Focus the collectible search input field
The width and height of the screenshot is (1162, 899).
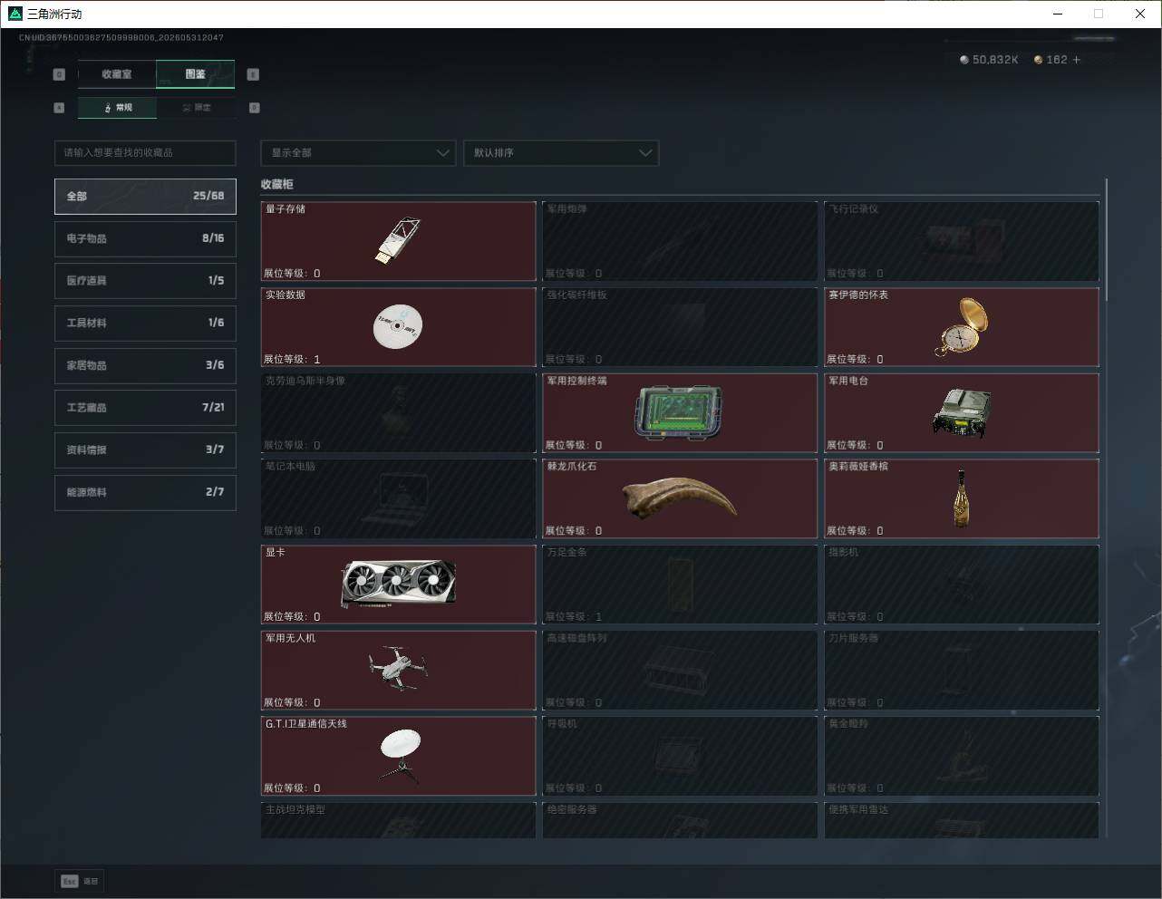click(x=145, y=153)
